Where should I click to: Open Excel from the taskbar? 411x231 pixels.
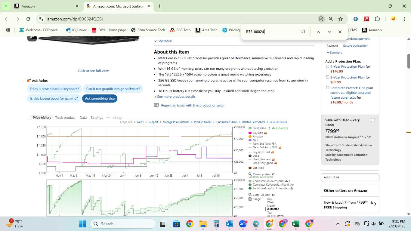click(x=295, y=224)
